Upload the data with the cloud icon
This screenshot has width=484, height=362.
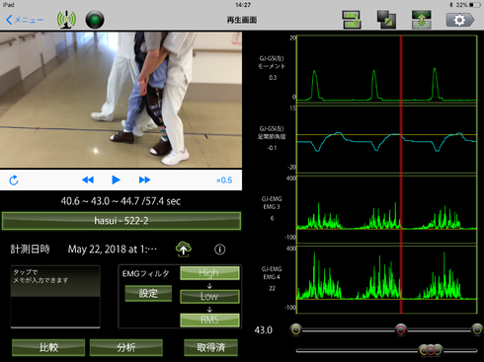click(x=184, y=250)
